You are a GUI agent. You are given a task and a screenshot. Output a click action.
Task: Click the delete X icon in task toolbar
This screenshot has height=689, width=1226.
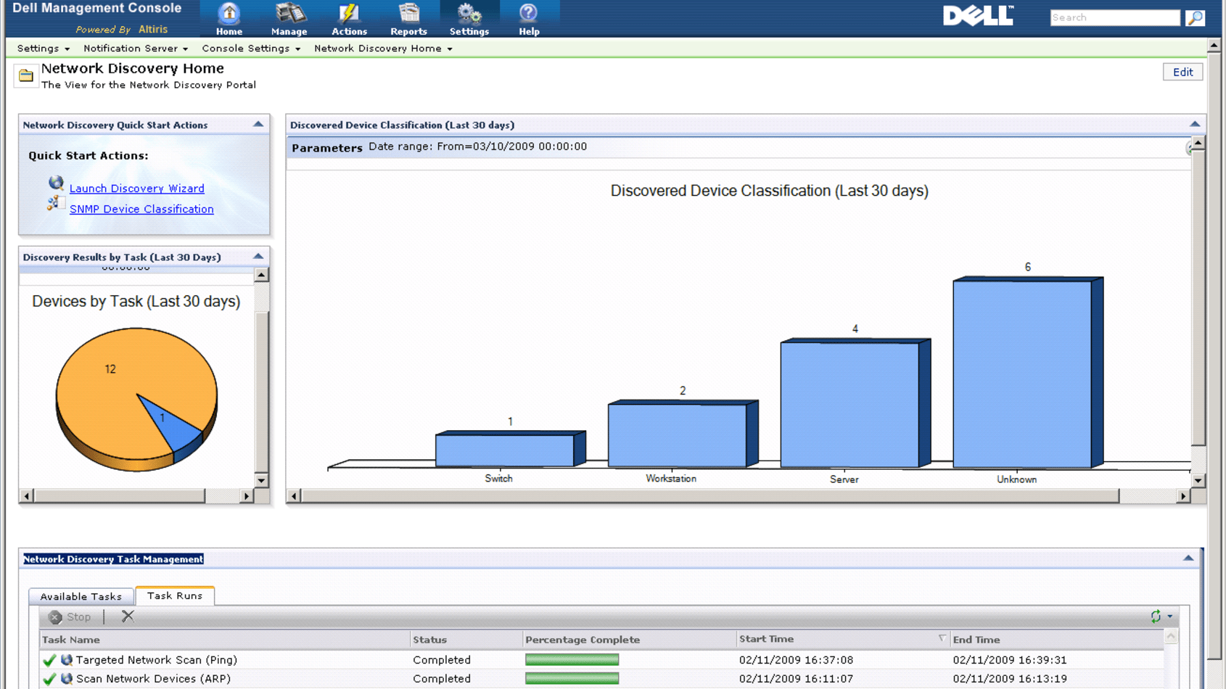[x=128, y=616]
